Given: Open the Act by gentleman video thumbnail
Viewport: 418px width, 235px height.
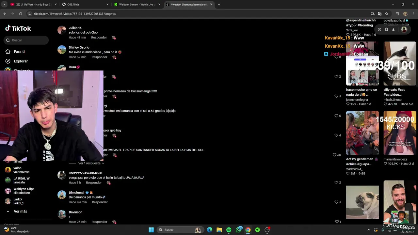Looking at the screenshot, I should coord(362,133).
